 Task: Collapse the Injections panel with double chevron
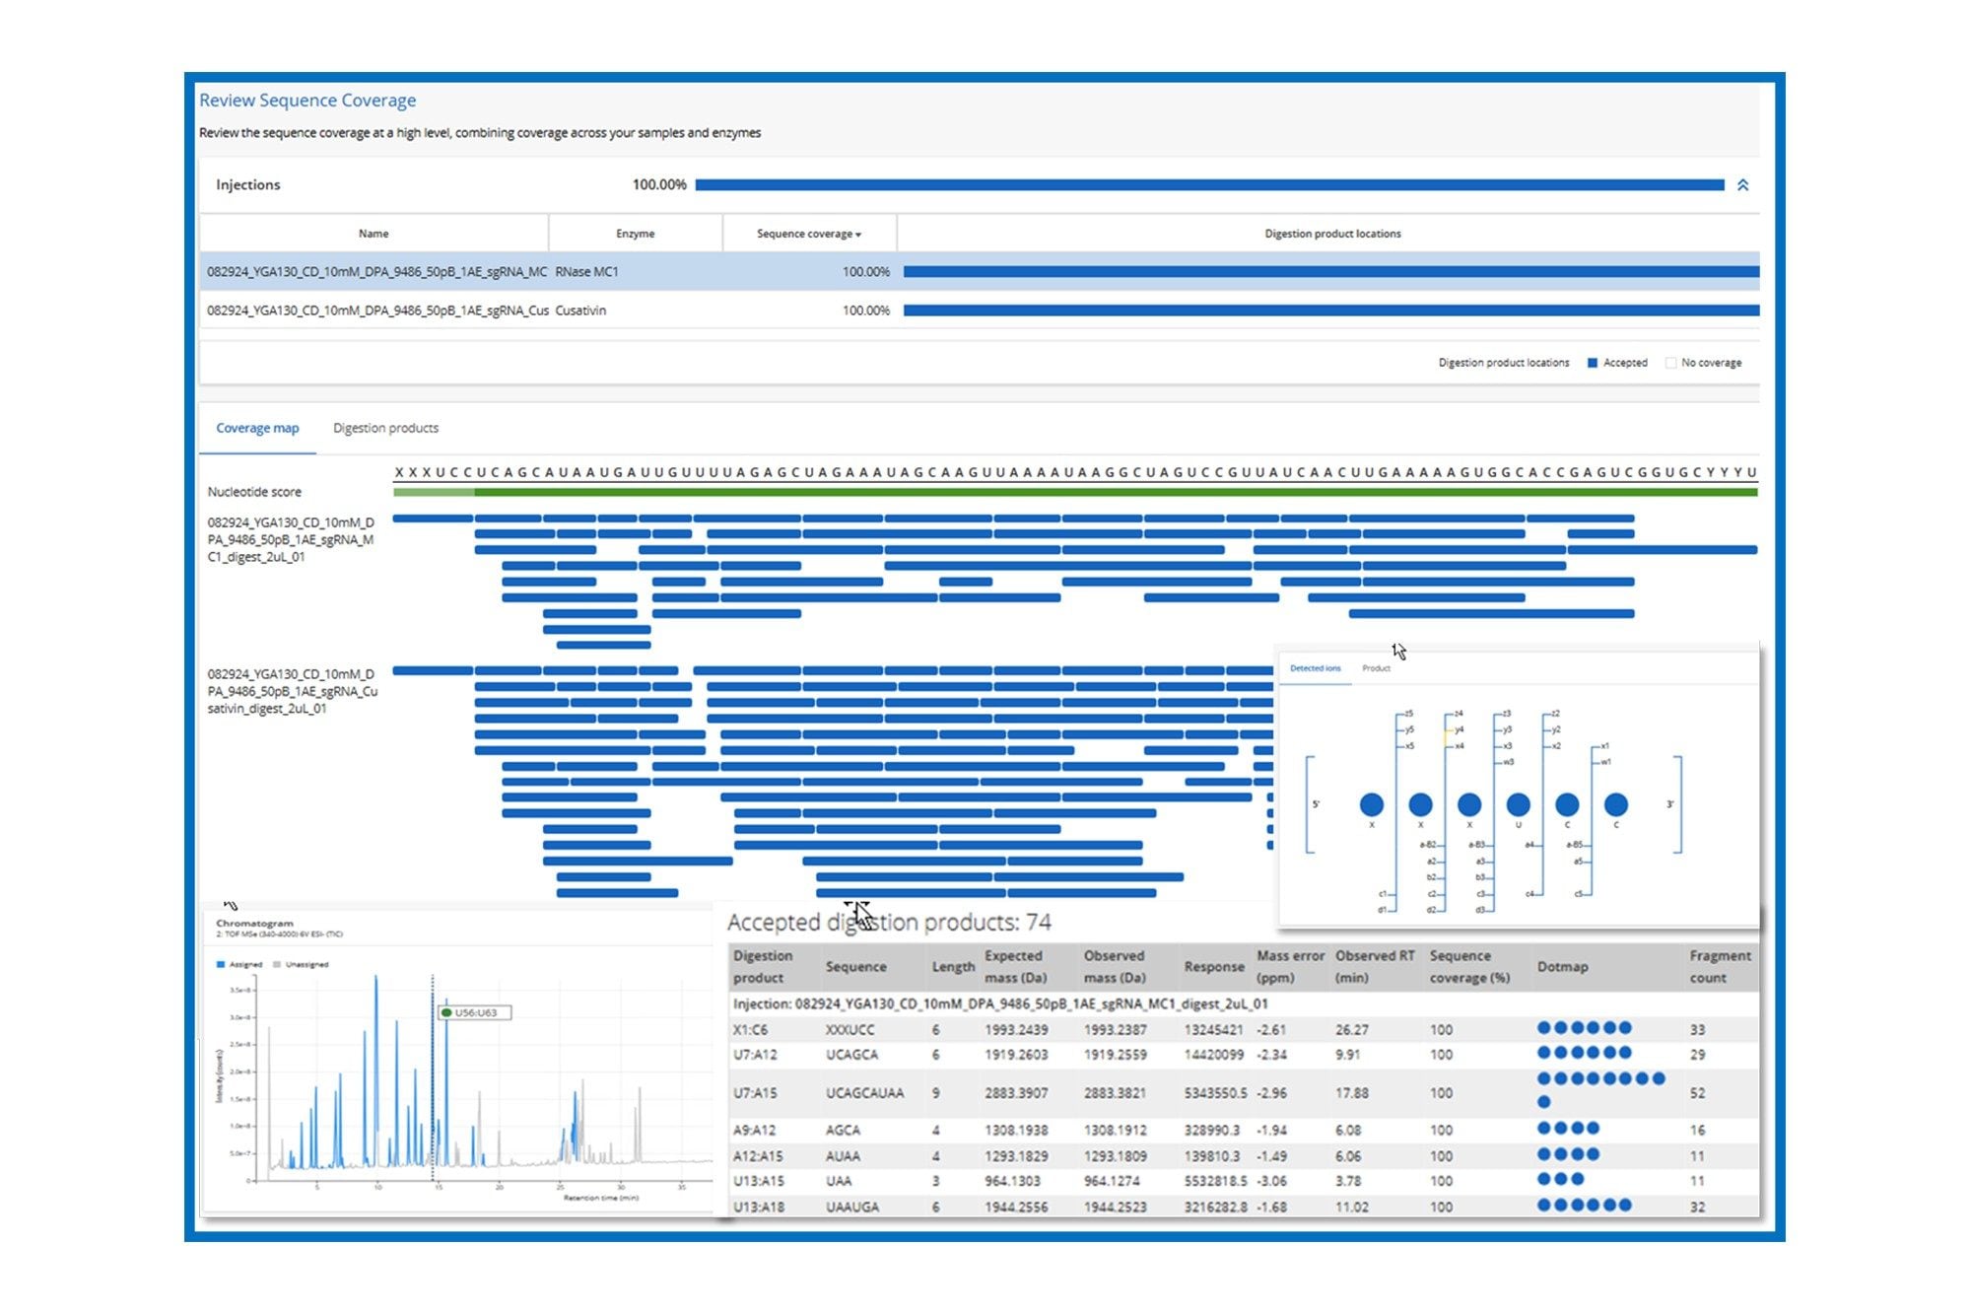click(1742, 185)
